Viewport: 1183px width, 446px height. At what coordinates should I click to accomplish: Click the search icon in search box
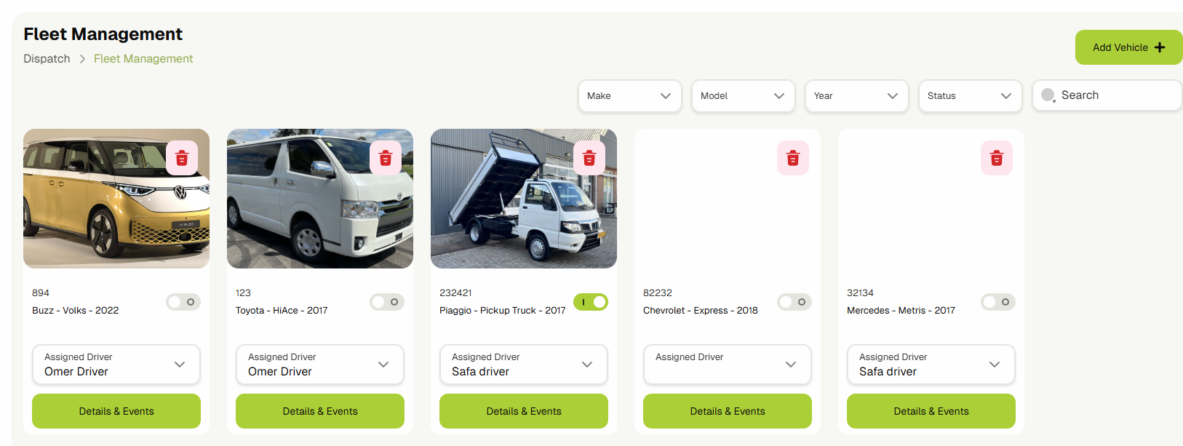1048,95
